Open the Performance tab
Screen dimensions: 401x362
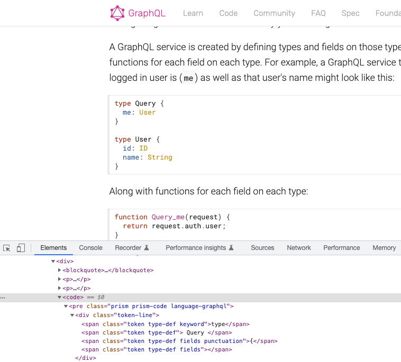click(x=341, y=248)
